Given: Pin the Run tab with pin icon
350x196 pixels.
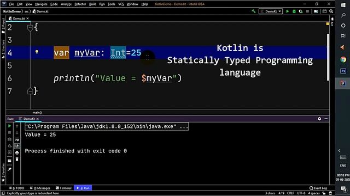Looking at the screenshot, I should (9, 169).
